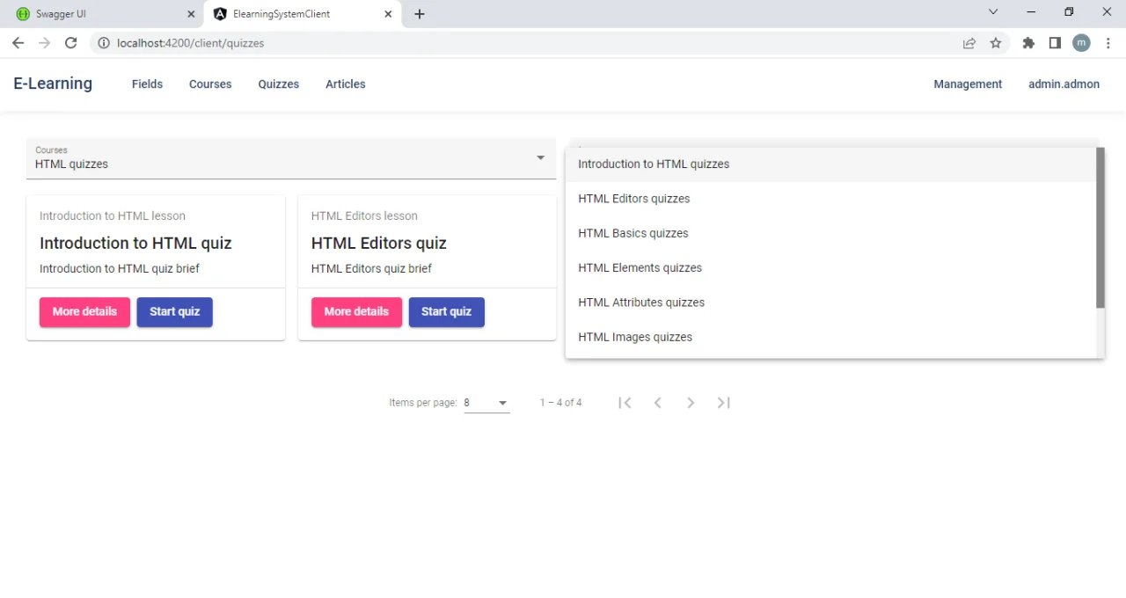Screen dimensions: 1126x598
Task: Open the Chrome three-dot menu
Action: point(1108,43)
